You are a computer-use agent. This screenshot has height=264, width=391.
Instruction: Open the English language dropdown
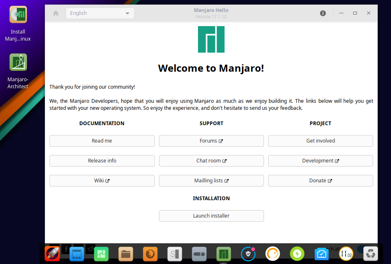pos(100,13)
